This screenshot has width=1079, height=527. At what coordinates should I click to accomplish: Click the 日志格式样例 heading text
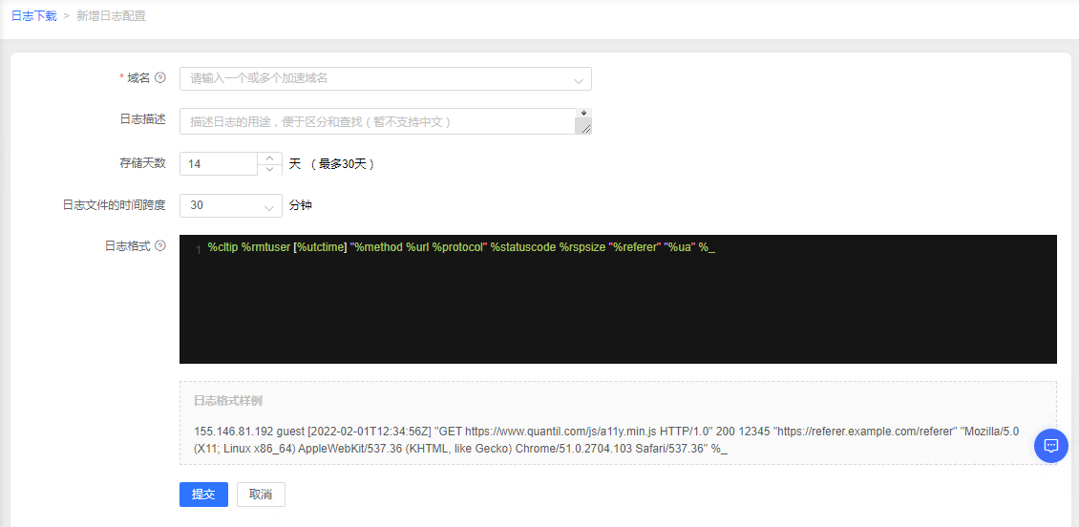(x=228, y=400)
